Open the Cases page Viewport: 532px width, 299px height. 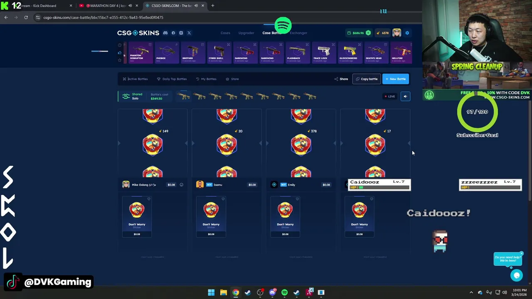[225, 33]
